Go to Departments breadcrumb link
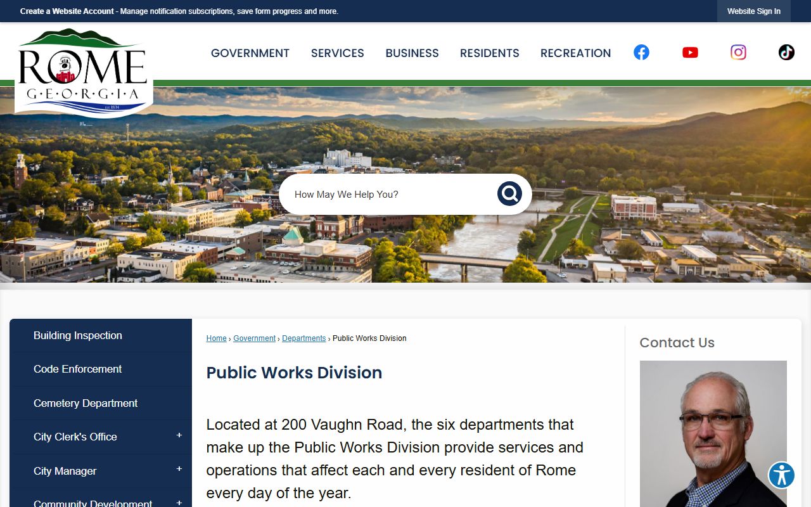This screenshot has height=507, width=811. click(304, 338)
